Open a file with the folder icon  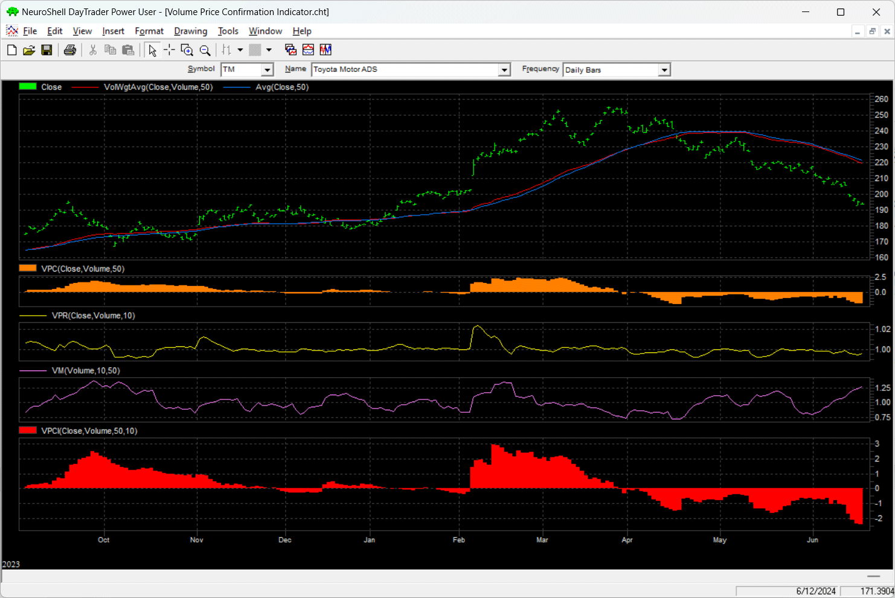29,50
